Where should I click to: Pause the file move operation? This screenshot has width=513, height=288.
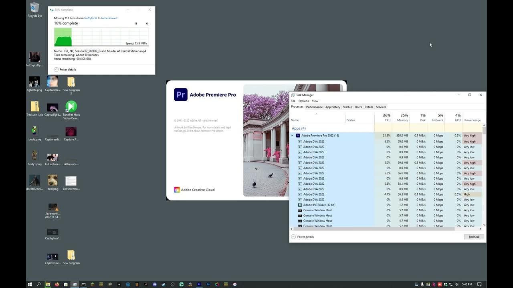(135, 24)
